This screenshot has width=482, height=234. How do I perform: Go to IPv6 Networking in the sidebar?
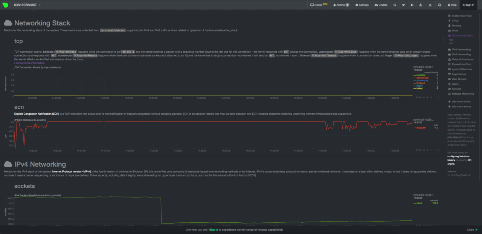click(x=459, y=54)
